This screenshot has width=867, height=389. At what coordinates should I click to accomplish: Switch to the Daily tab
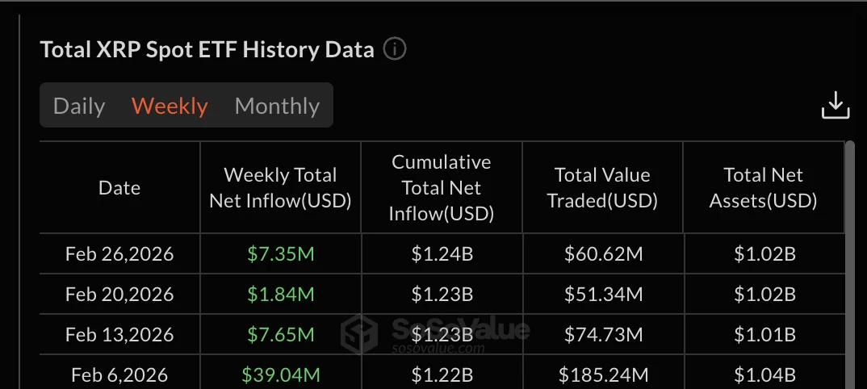[x=79, y=106]
